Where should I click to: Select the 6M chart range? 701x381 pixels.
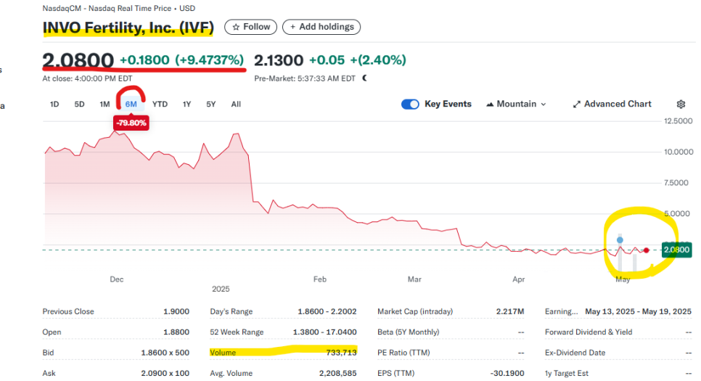pyautogui.click(x=131, y=105)
